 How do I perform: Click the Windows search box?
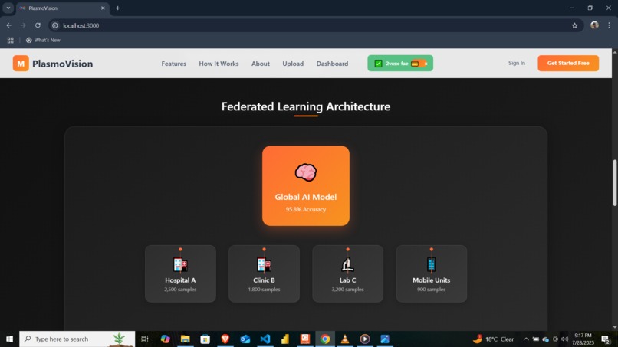point(77,339)
